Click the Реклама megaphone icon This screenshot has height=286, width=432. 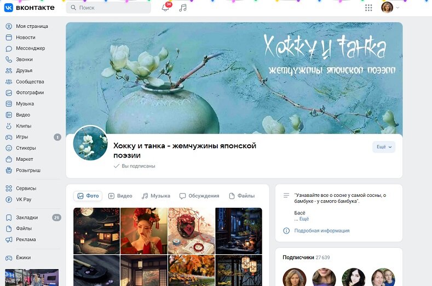[9, 240]
